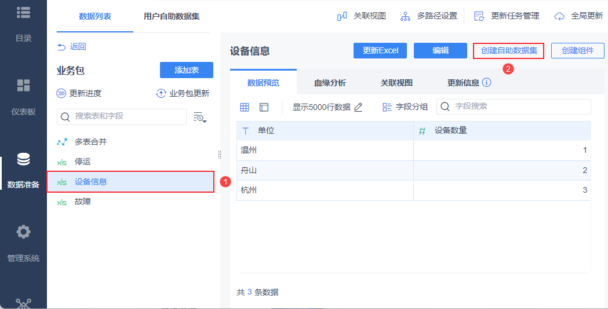Image resolution: width=608 pixels, height=309 pixels.
Task: Open the 关联视图 tab in table panel
Action: pyautogui.click(x=396, y=83)
